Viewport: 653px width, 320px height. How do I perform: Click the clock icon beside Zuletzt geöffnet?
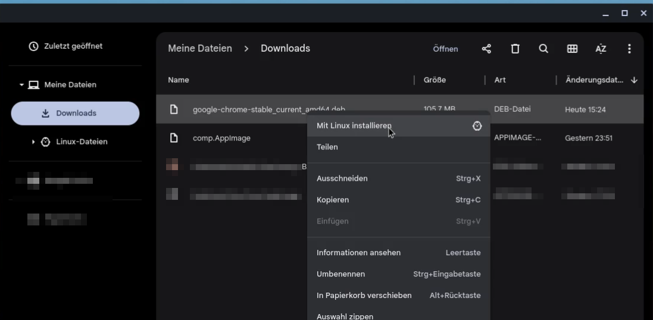coord(33,46)
